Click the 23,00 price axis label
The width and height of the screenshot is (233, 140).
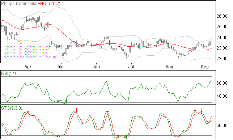222,48
